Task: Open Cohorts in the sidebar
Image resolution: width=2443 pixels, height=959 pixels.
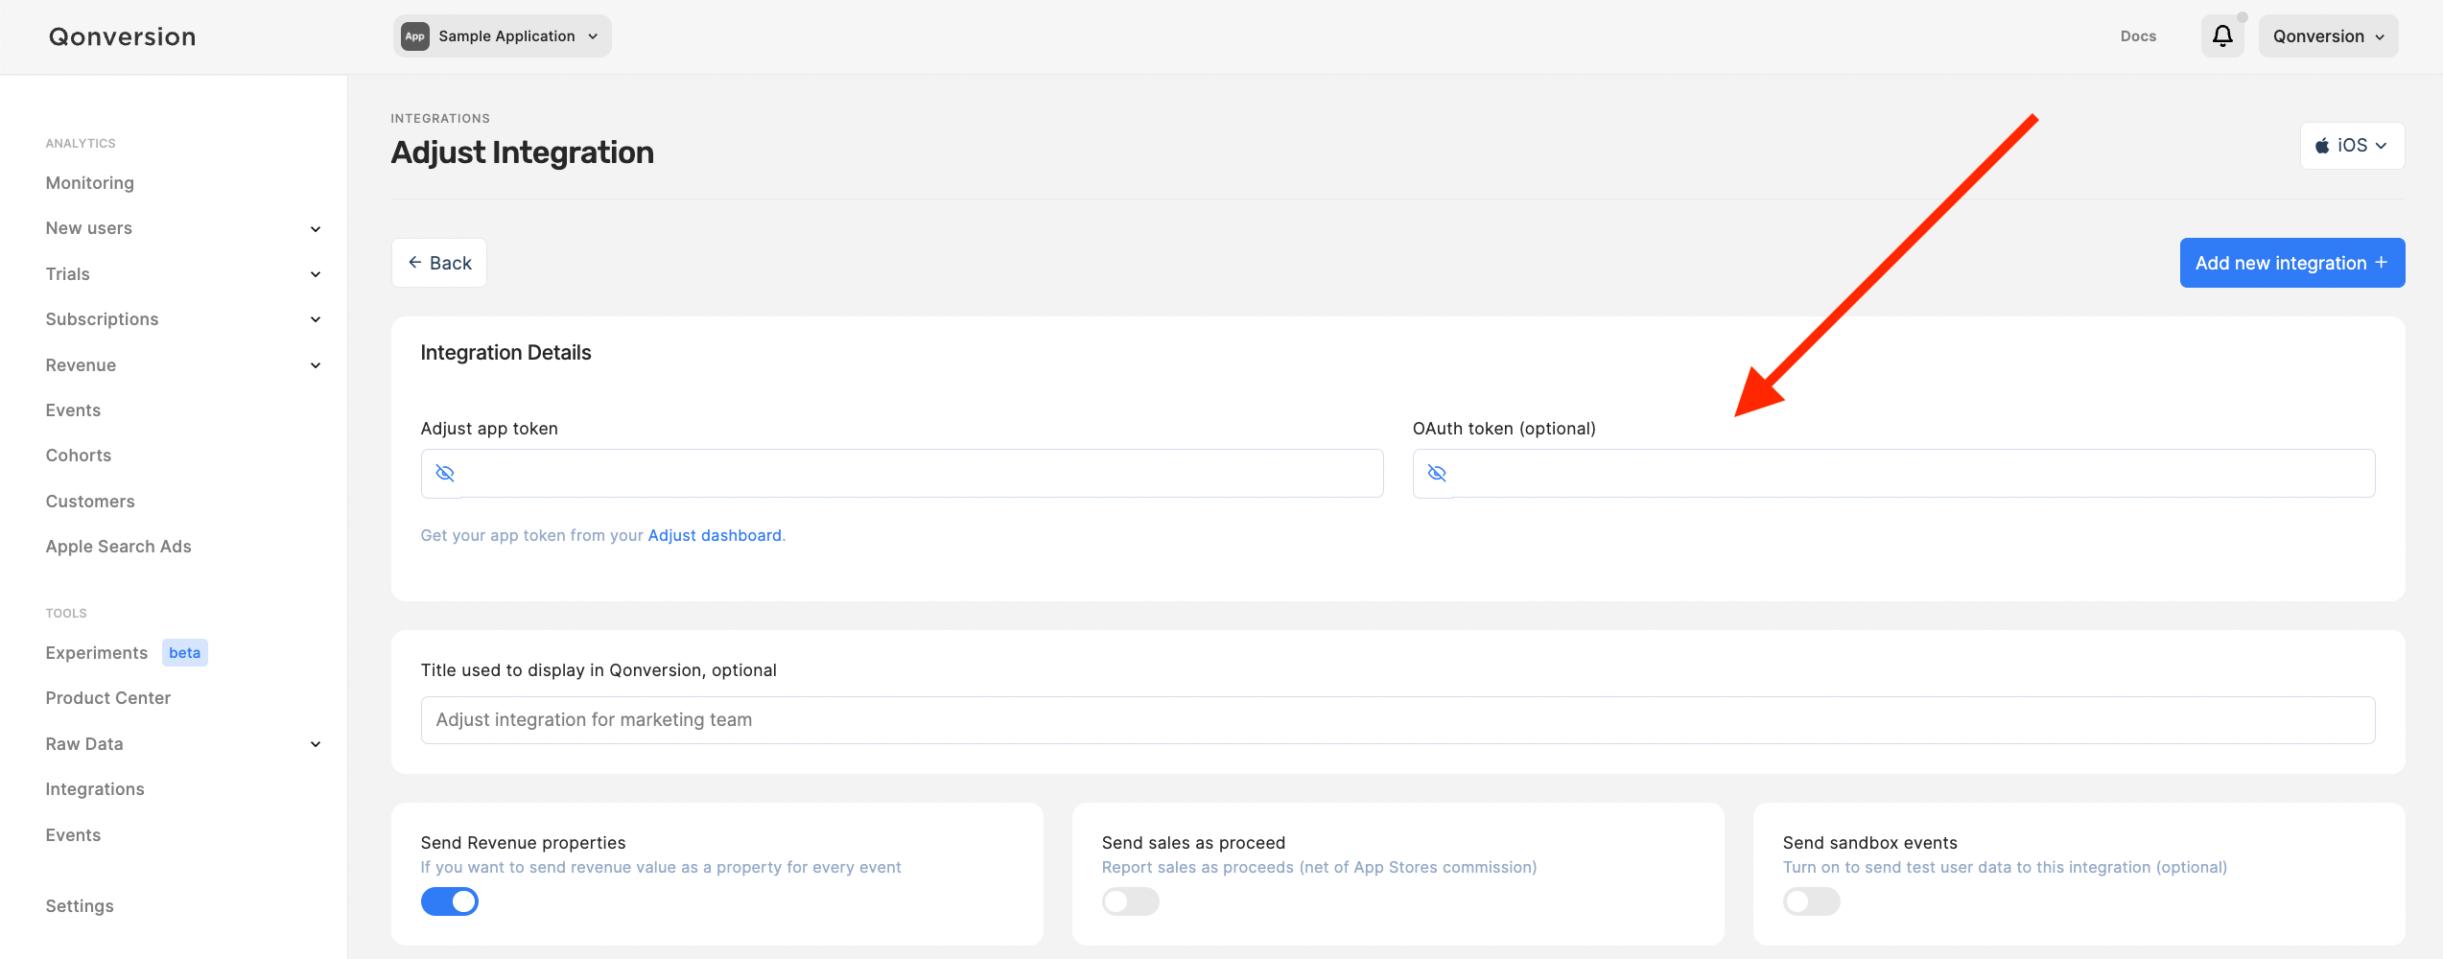Action: pyautogui.click(x=79, y=456)
